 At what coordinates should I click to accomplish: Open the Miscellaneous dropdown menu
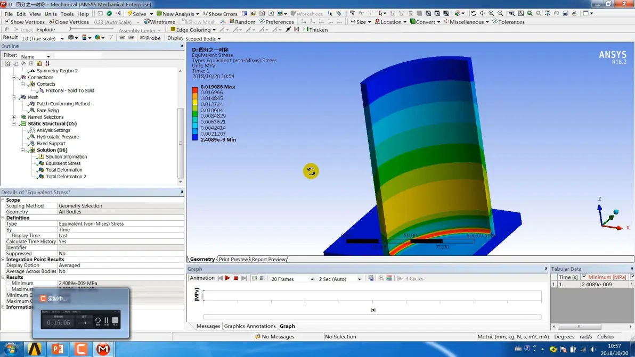[467, 22]
